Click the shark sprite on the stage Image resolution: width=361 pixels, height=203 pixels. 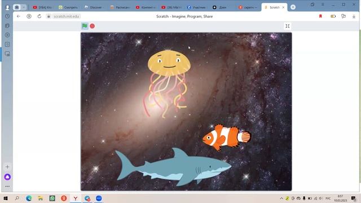point(173,167)
